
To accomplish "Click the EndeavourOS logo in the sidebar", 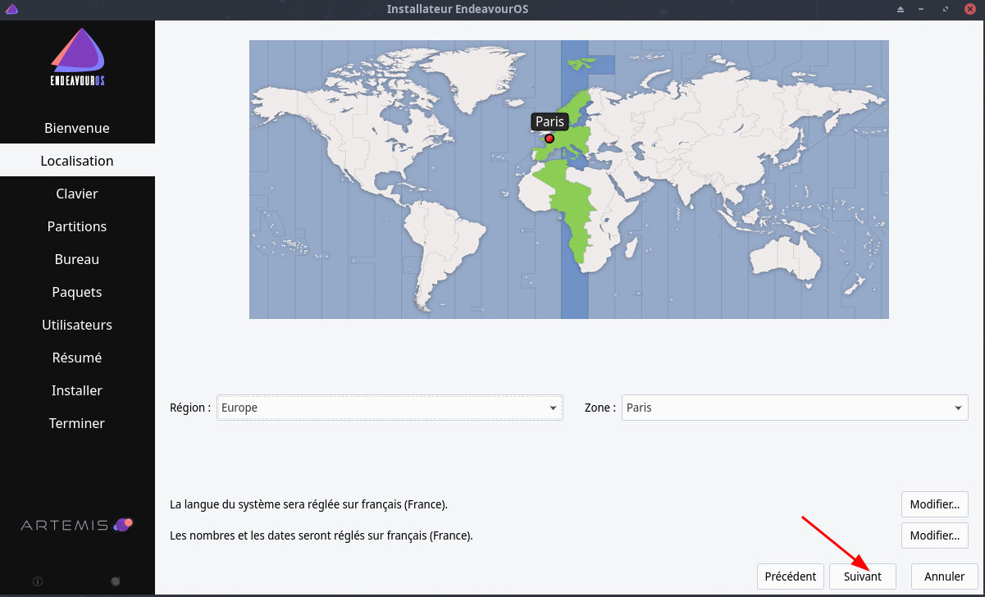I will 77,58.
